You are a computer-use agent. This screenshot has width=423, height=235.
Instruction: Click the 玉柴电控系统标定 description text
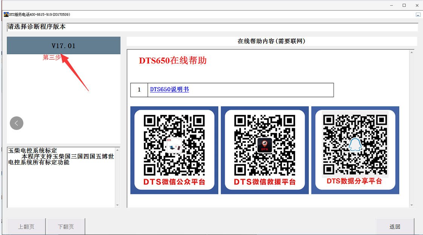32,150
